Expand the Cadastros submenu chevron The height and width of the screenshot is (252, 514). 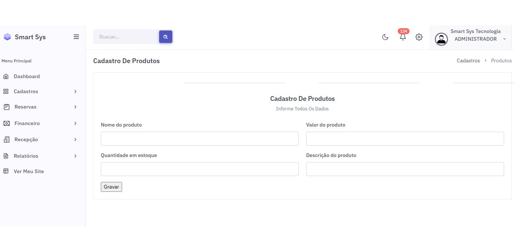tap(75, 91)
